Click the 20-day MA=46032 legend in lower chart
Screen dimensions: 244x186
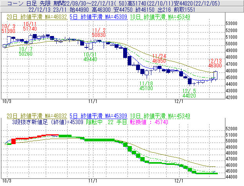(x=37, y=116)
